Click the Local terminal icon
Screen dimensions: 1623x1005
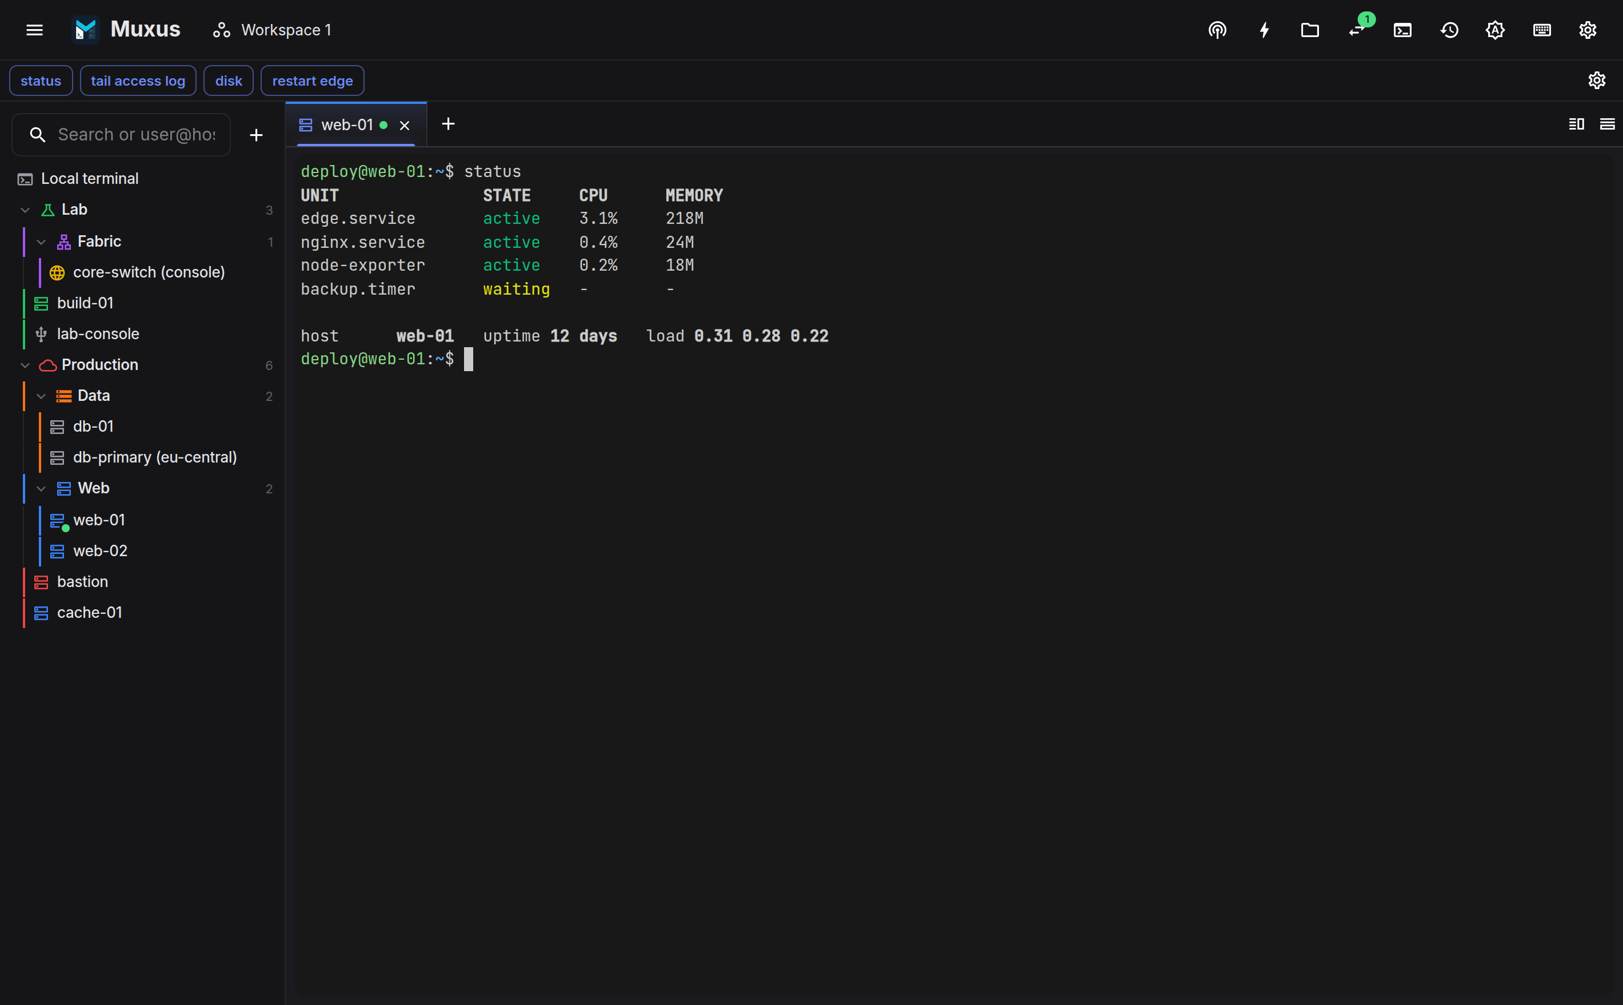[x=25, y=179]
